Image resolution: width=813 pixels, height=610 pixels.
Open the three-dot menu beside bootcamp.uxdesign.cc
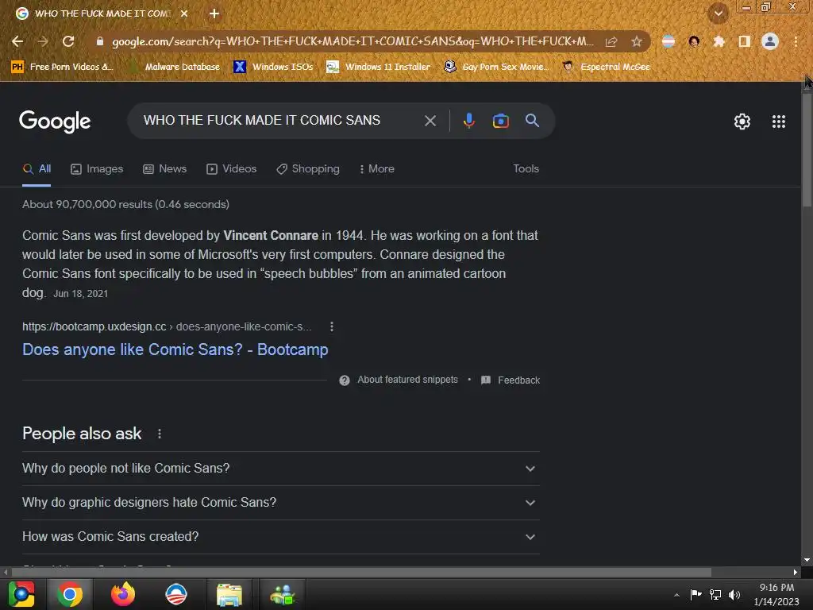coord(332,326)
